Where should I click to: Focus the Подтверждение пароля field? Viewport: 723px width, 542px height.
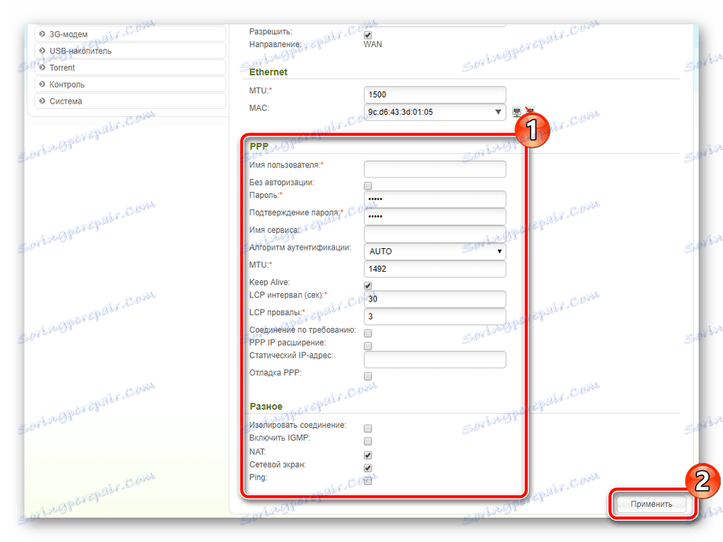435,217
